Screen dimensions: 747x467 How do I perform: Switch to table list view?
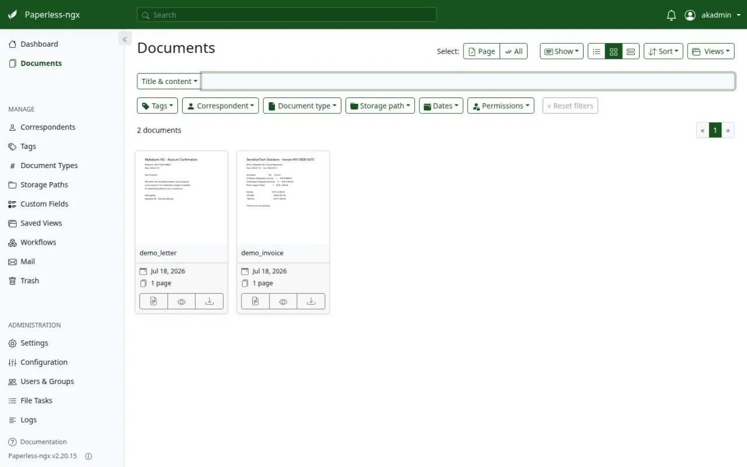[x=596, y=51]
